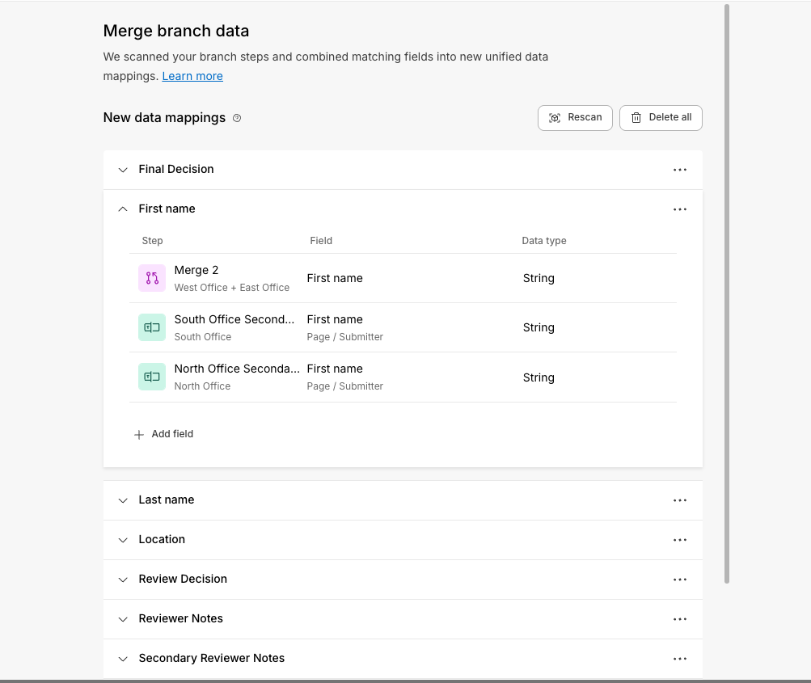Open more options for First name
This screenshot has width=811, height=683.
(680, 209)
